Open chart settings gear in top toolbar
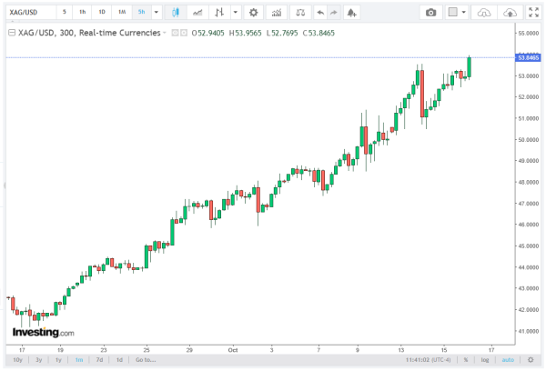The height and width of the screenshot is (371, 546). click(x=253, y=12)
